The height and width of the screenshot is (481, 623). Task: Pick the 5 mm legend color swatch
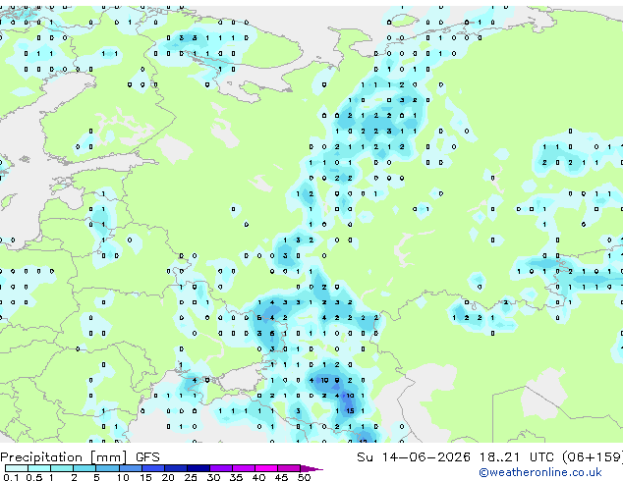[x=107, y=468]
